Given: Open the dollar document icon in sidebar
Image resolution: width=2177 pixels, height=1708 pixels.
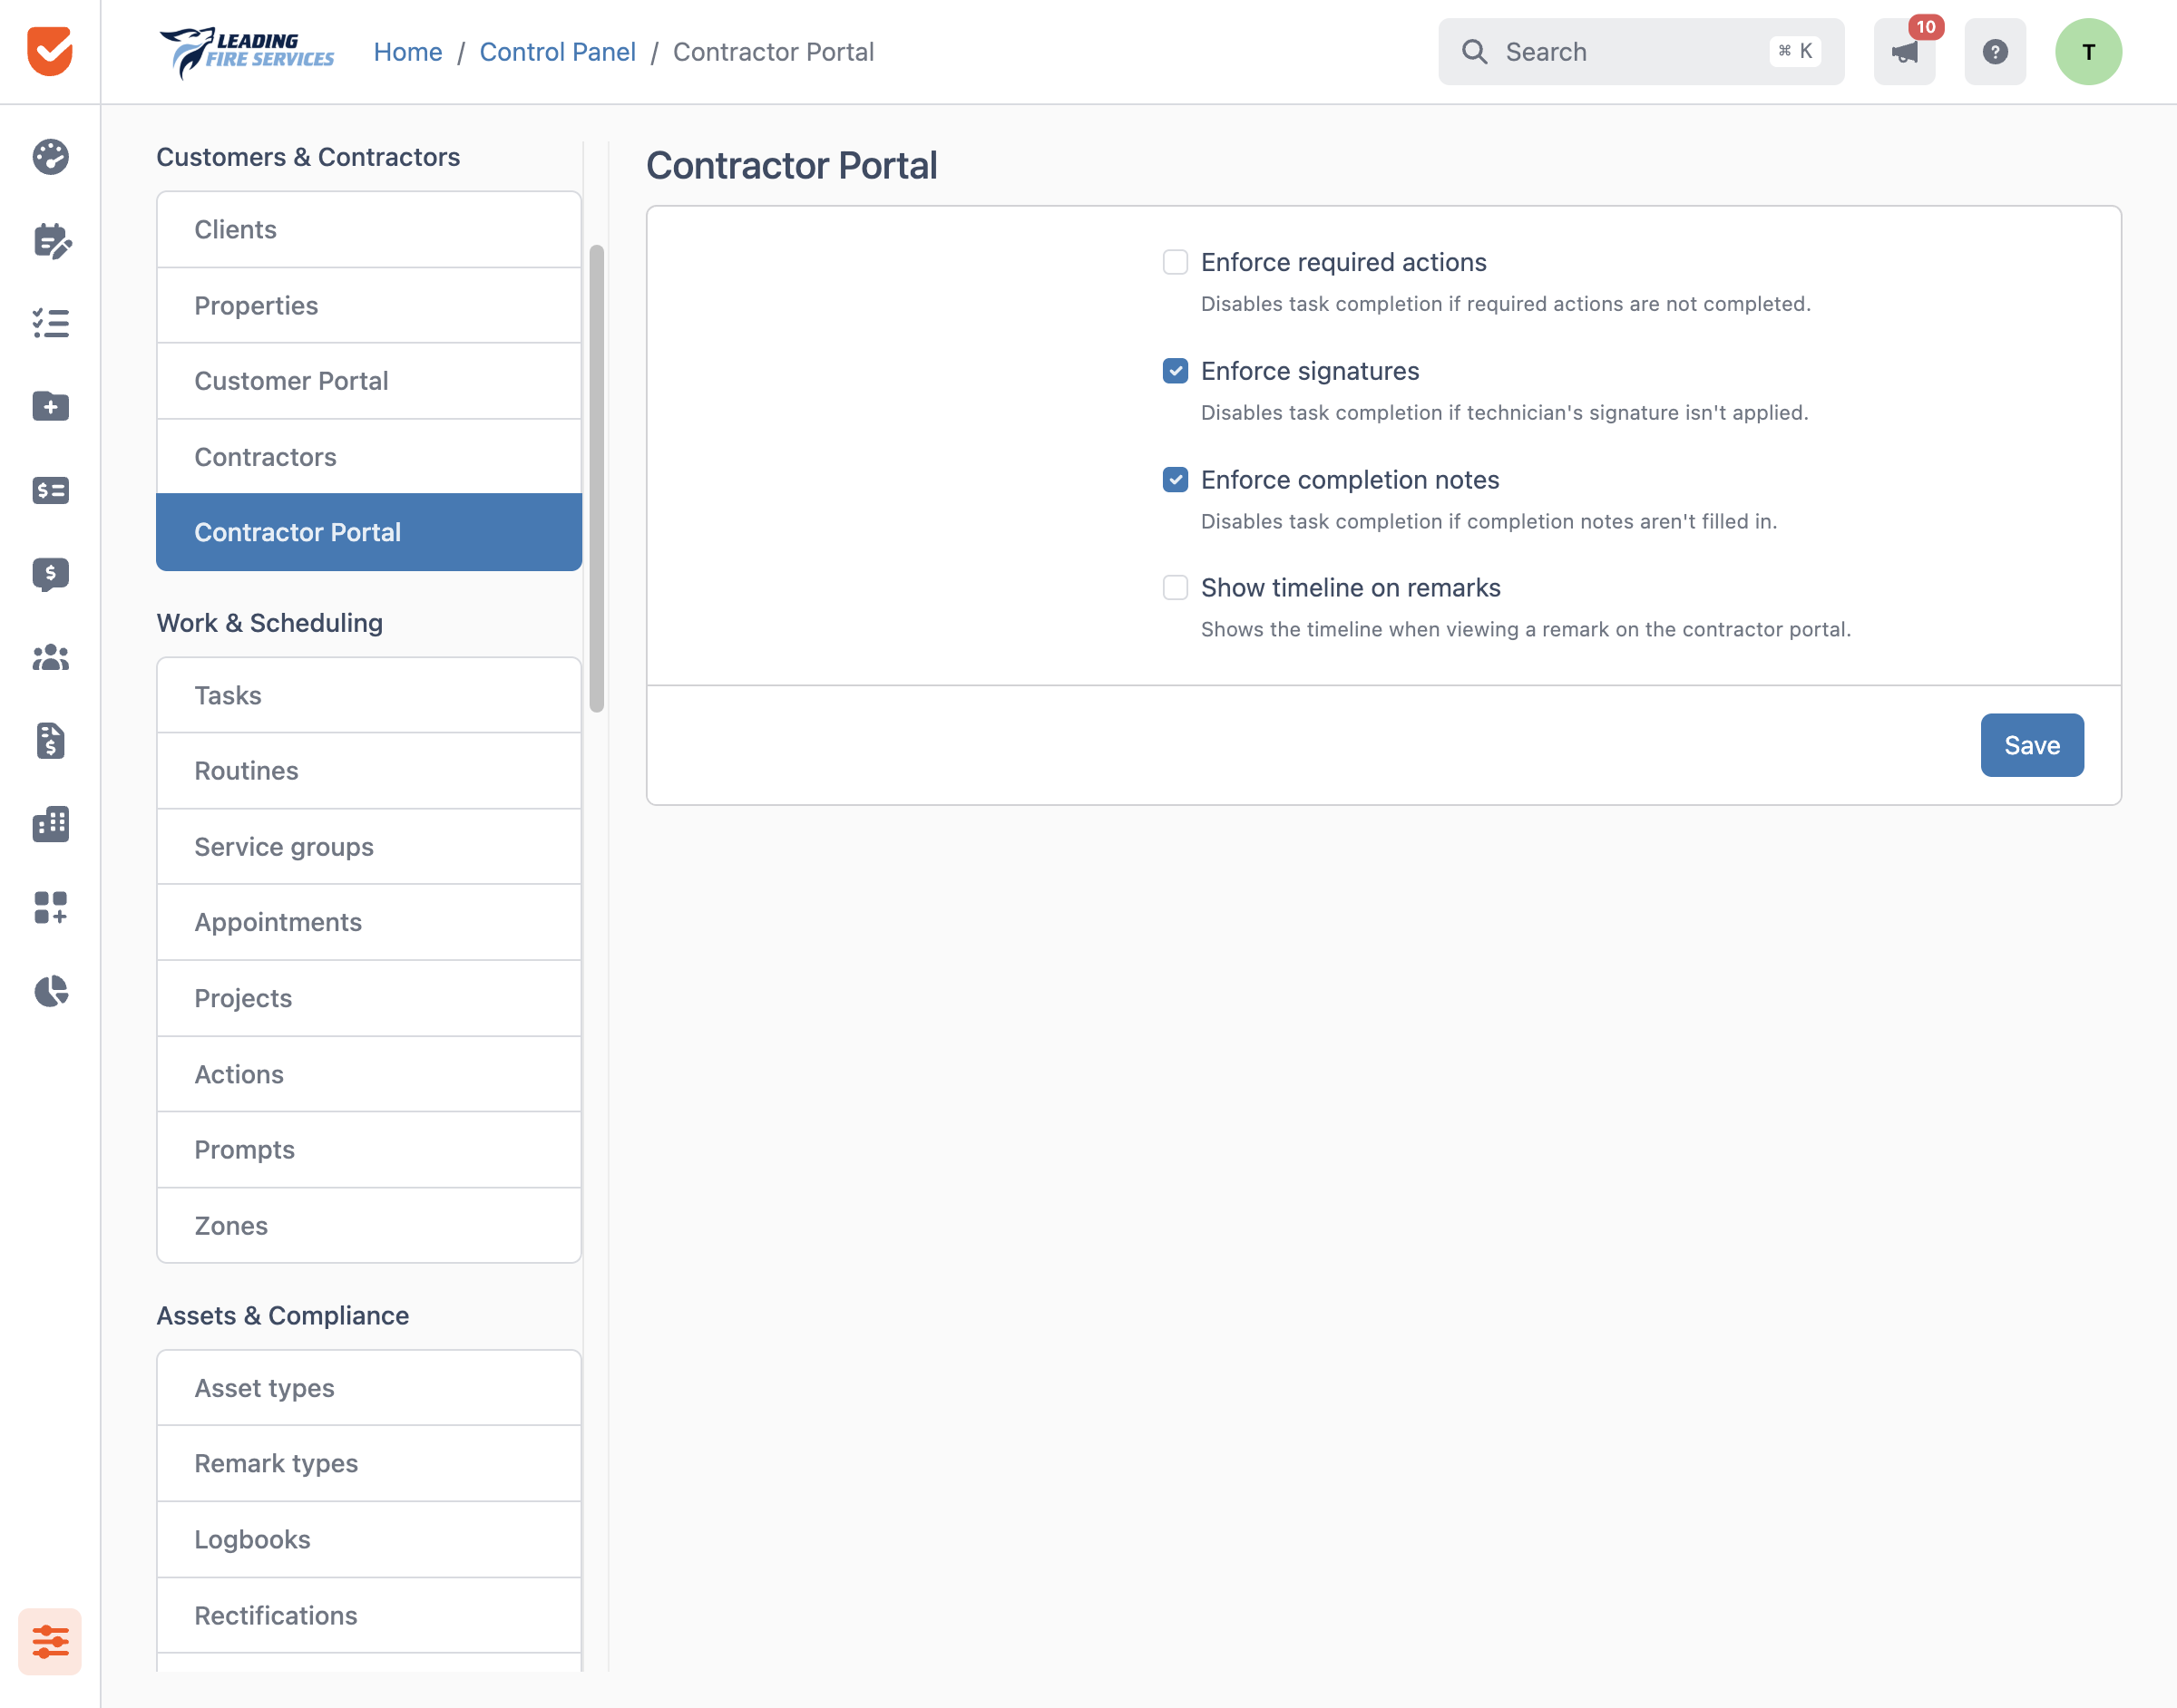Looking at the screenshot, I should tap(50, 741).
